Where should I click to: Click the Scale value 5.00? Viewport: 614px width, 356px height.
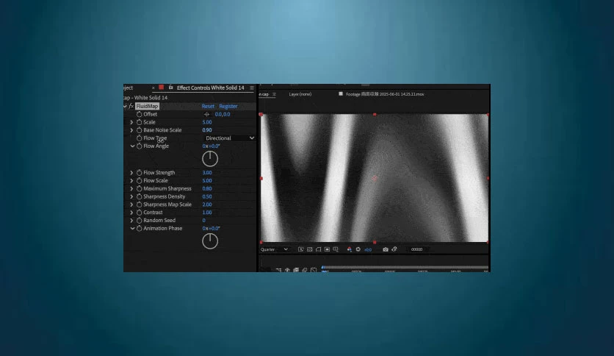point(207,122)
